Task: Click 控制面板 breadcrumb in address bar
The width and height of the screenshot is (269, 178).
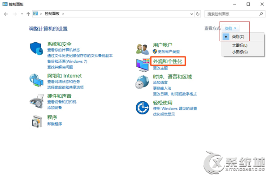Action: [52, 13]
